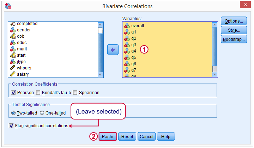Open the Bootstrap... settings
Image resolution: width=254 pixels, height=148 pixels.
pos(234,39)
